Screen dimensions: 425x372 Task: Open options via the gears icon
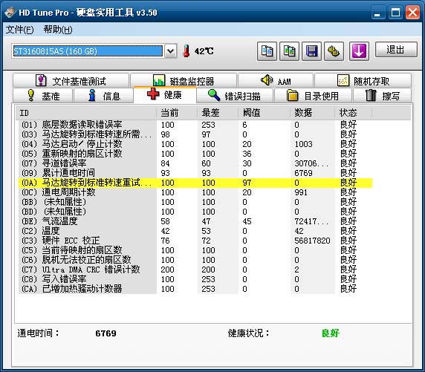pyautogui.click(x=334, y=51)
